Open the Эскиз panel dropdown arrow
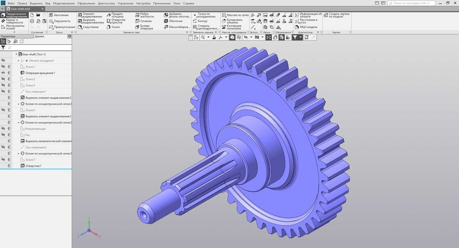 [72, 32]
